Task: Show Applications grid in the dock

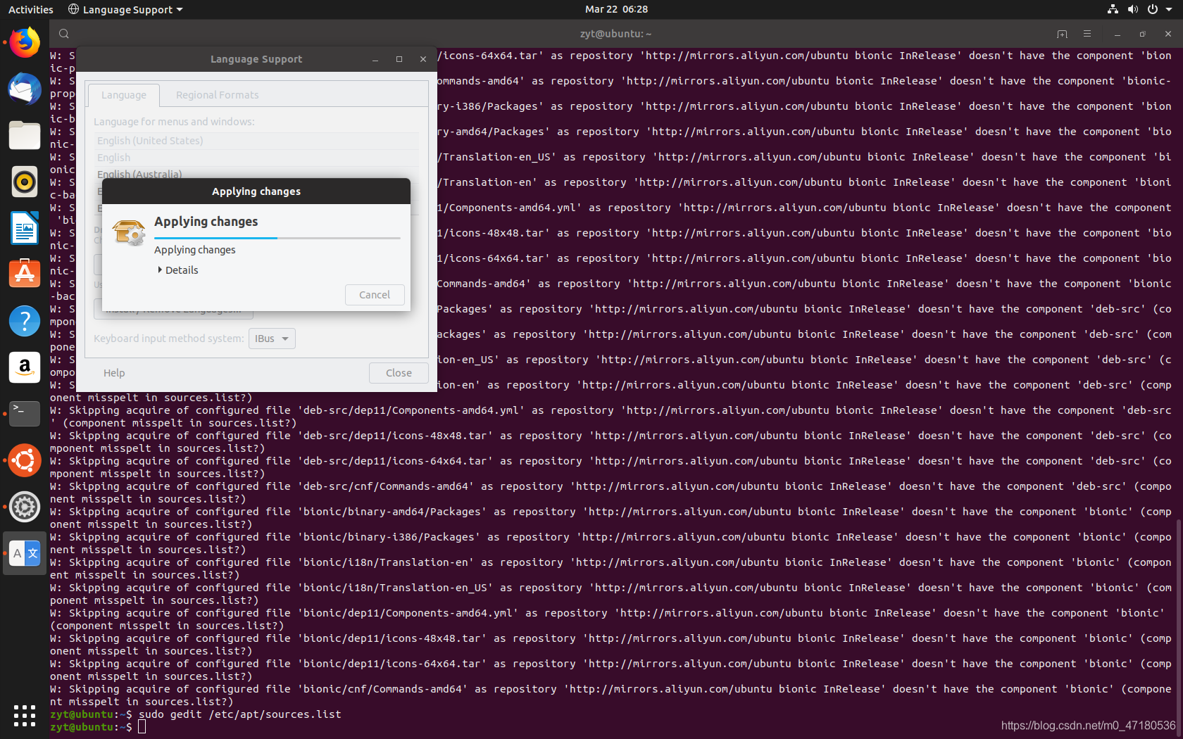Action: (x=25, y=716)
